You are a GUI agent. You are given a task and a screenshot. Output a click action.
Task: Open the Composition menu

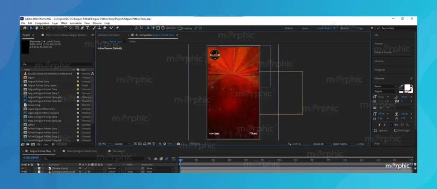tap(42, 23)
